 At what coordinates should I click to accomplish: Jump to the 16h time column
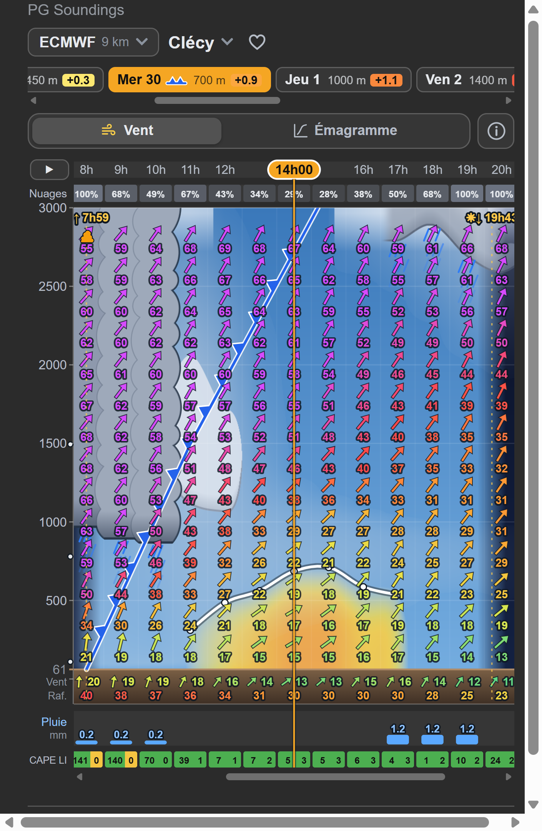coord(363,170)
